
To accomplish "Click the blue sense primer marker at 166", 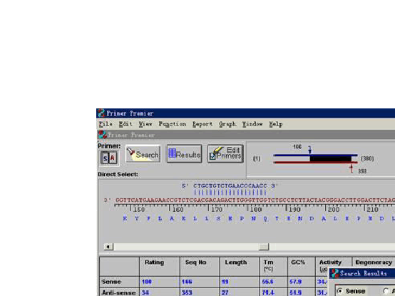I will click(x=310, y=150).
